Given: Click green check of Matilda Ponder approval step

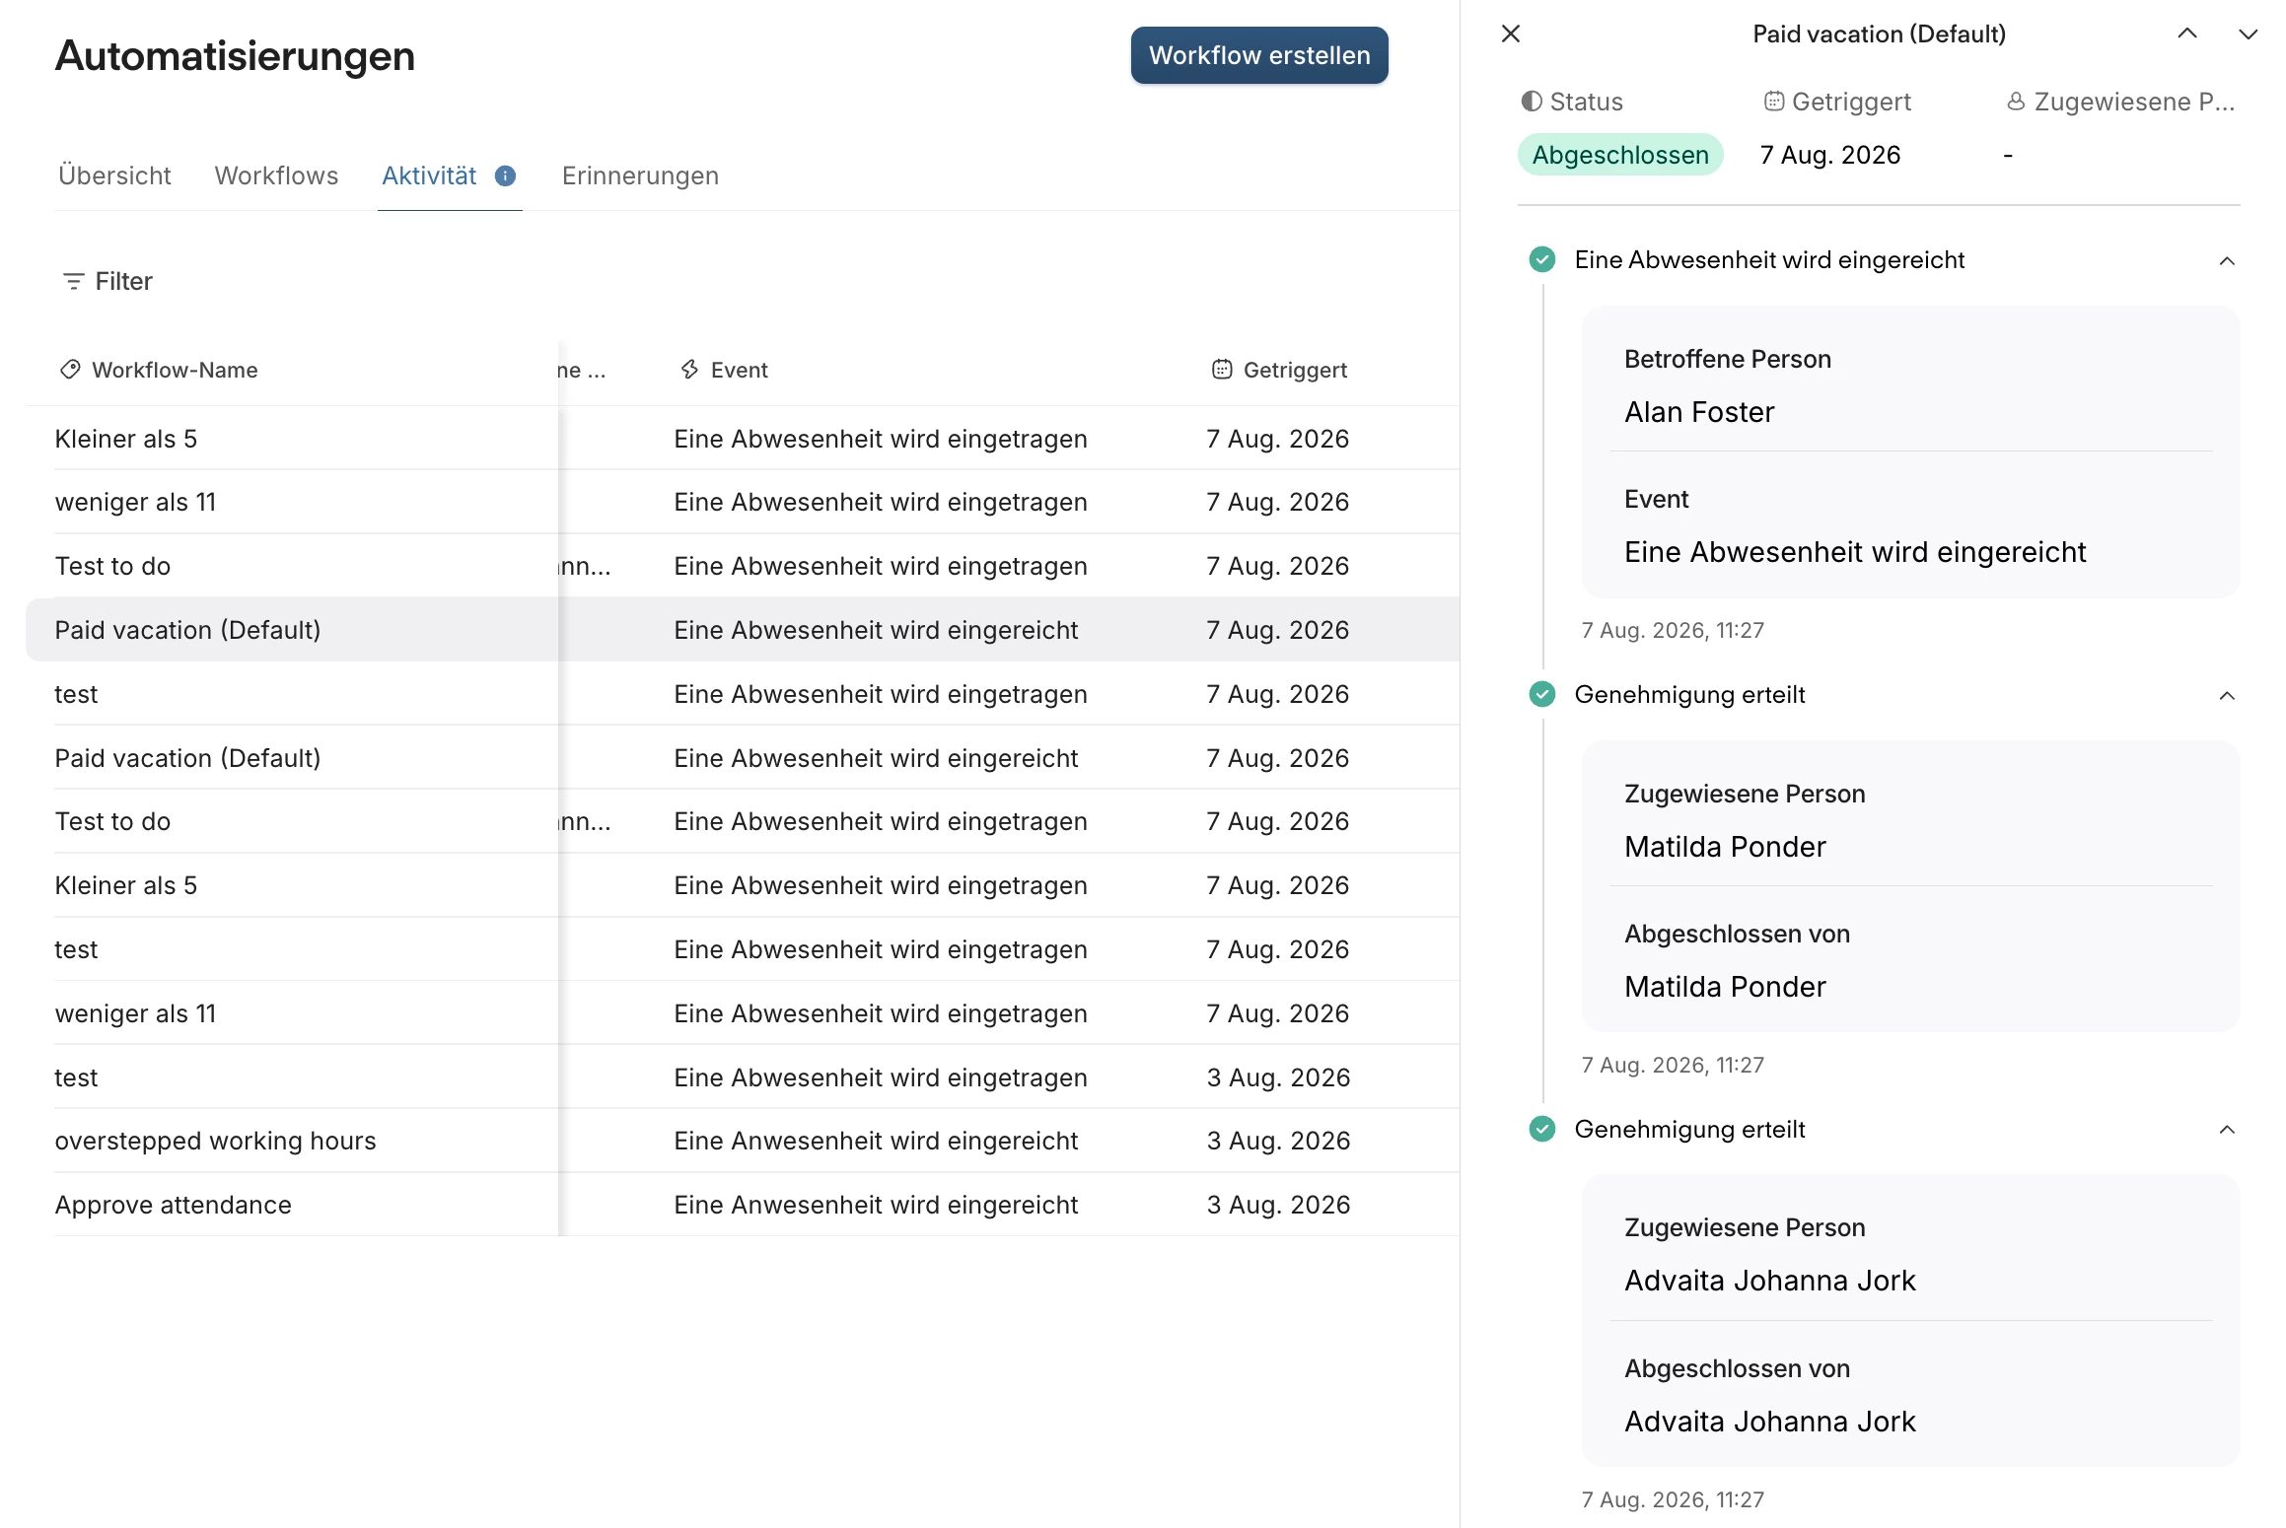Looking at the screenshot, I should pos(1542,694).
